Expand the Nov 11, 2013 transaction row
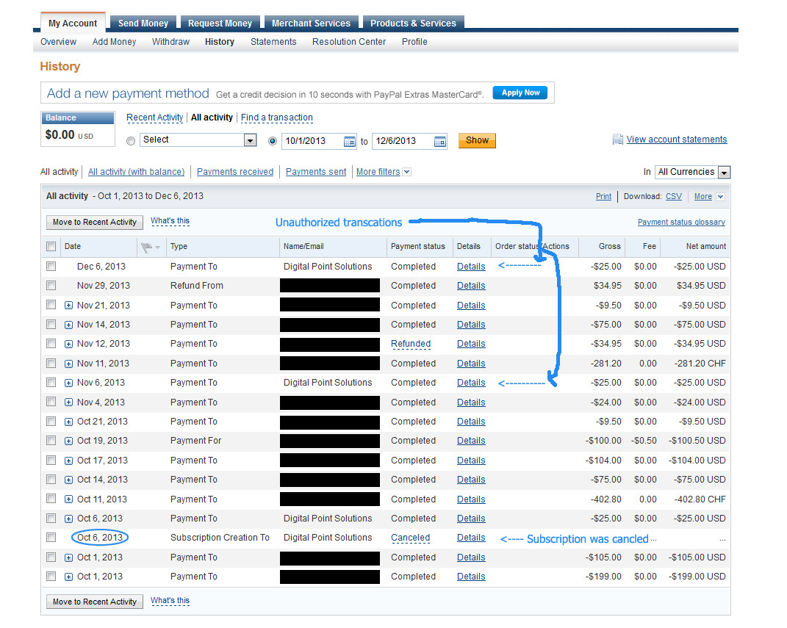The image size is (787, 628). coord(69,364)
